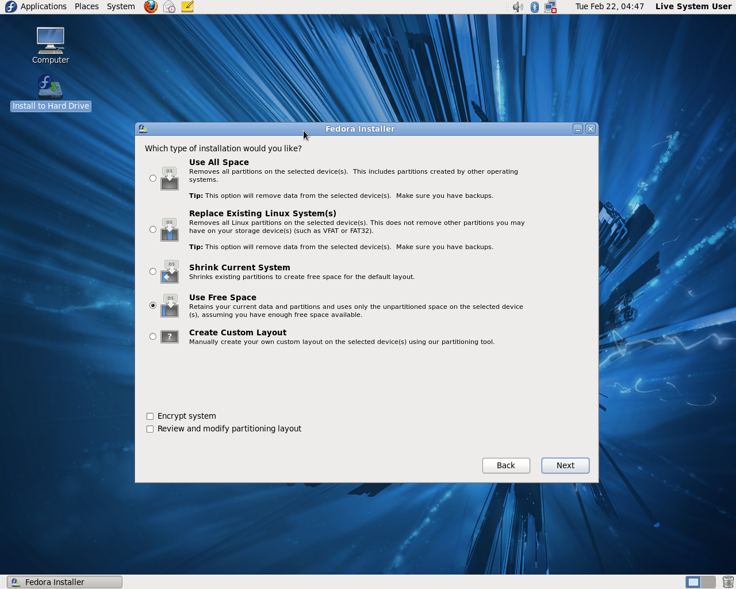Open the network connection tray icon
This screenshot has height=589, width=736.
pyautogui.click(x=550, y=7)
